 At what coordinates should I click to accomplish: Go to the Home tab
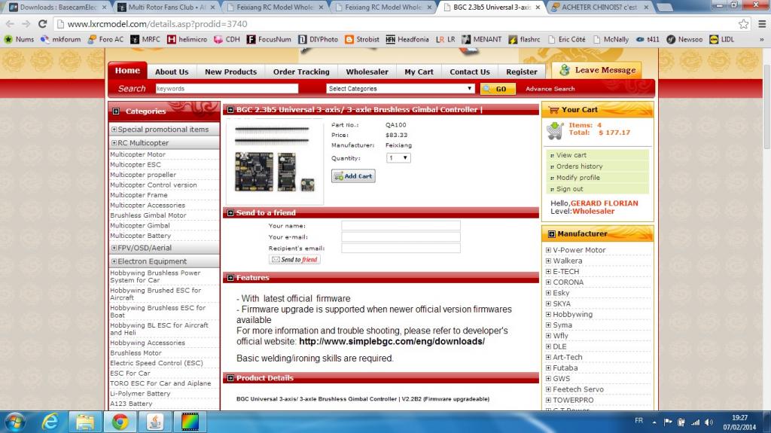pos(127,70)
